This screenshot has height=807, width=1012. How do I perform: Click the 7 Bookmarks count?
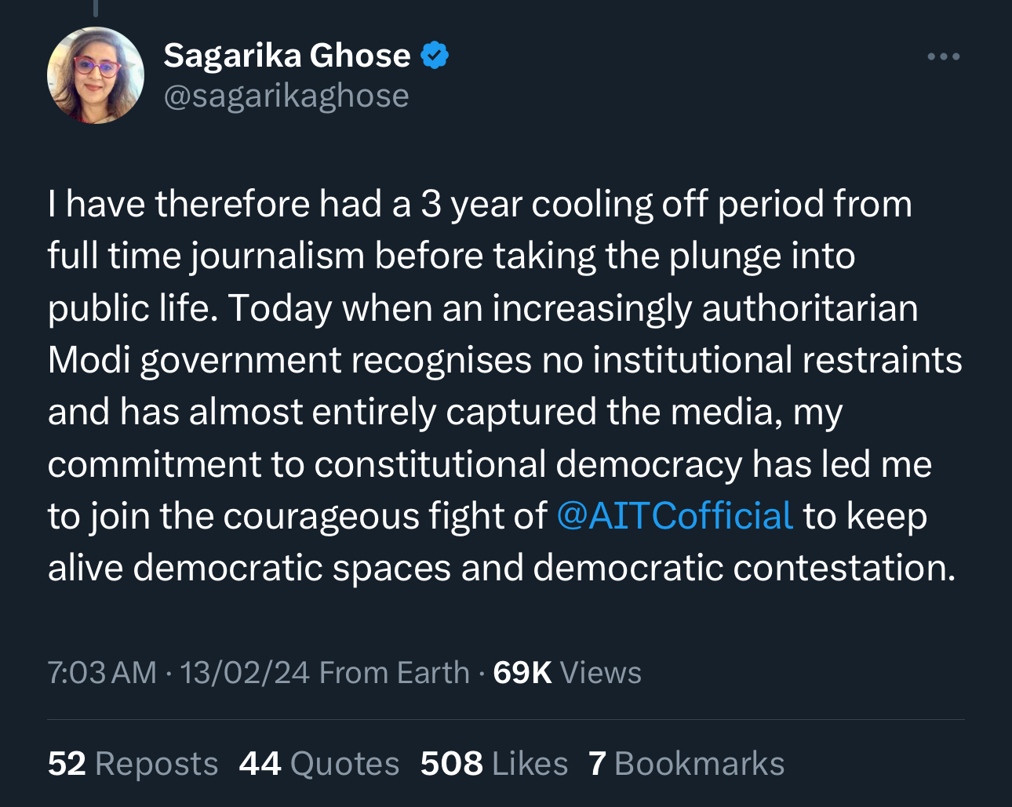click(x=686, y=764)
